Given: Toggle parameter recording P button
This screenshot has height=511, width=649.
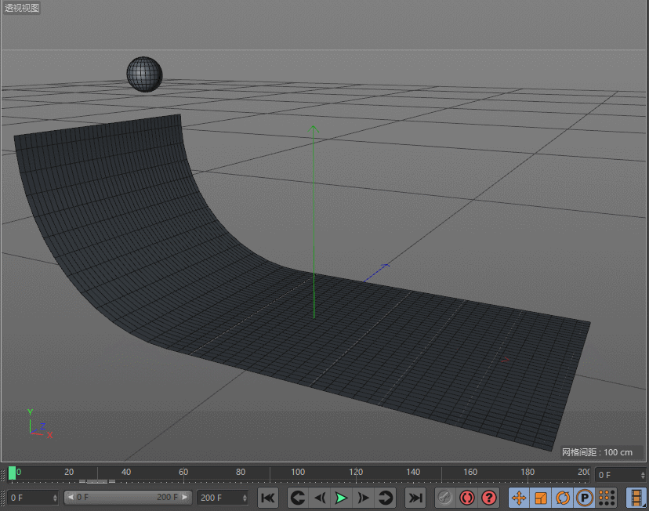Looking at the screenshot, I should pos(585,498).
